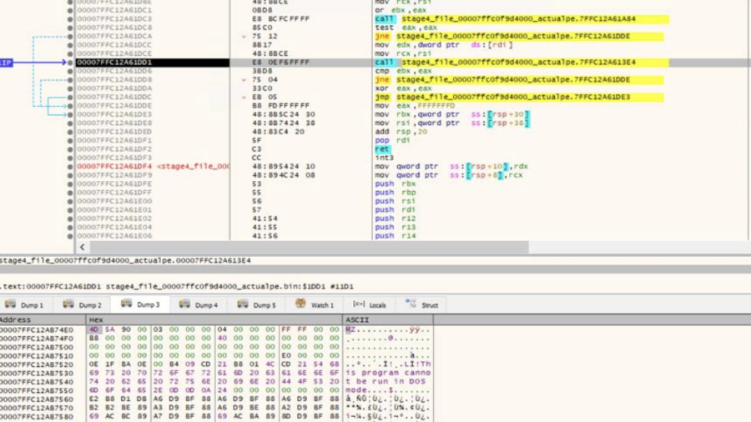Select dump address 00007FFC12AB7520

(37, 364)
